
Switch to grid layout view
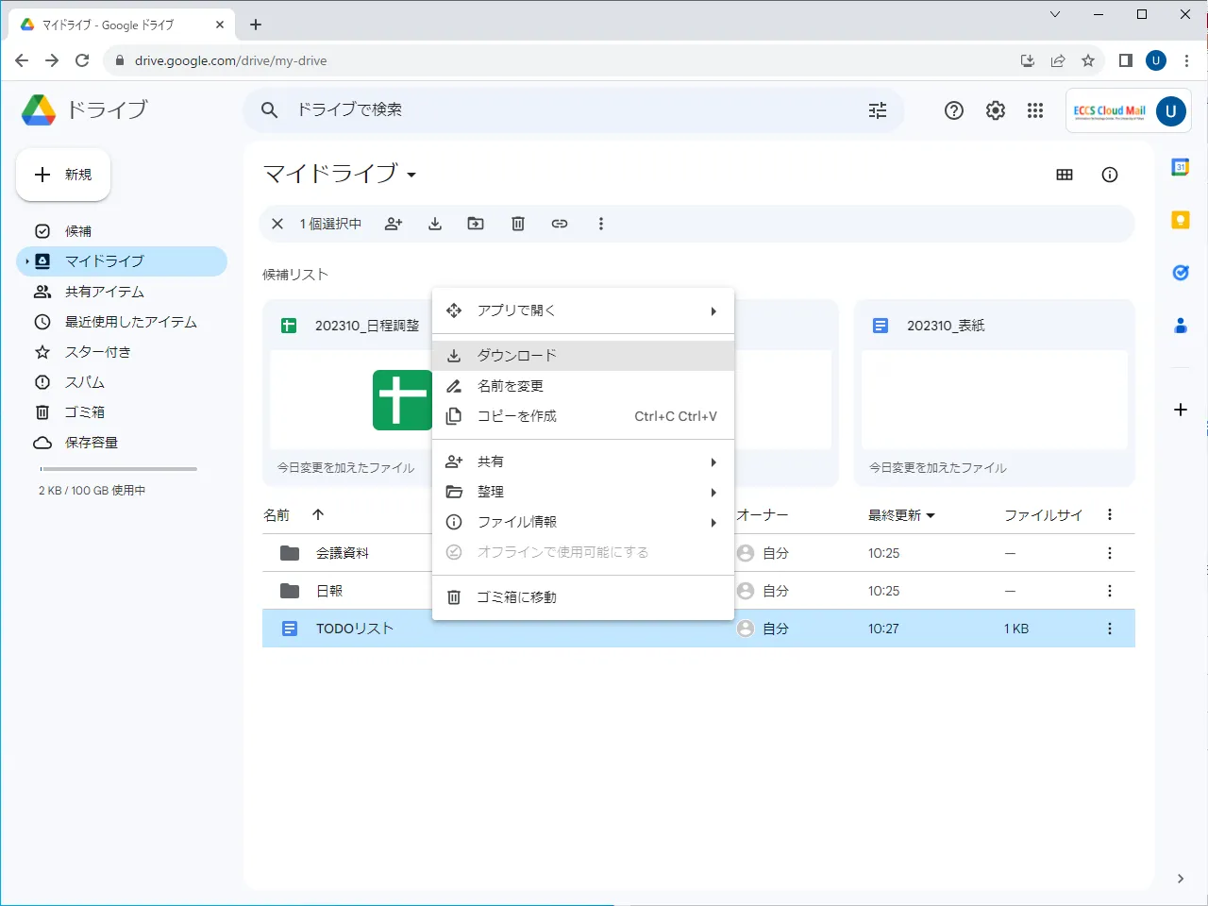click(1065, 175)
